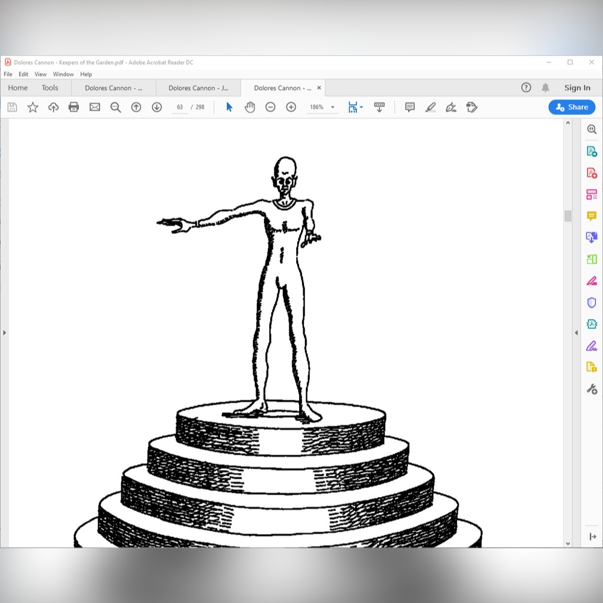
Task: Open More Tools wrench icon
Action: (592, 389)
